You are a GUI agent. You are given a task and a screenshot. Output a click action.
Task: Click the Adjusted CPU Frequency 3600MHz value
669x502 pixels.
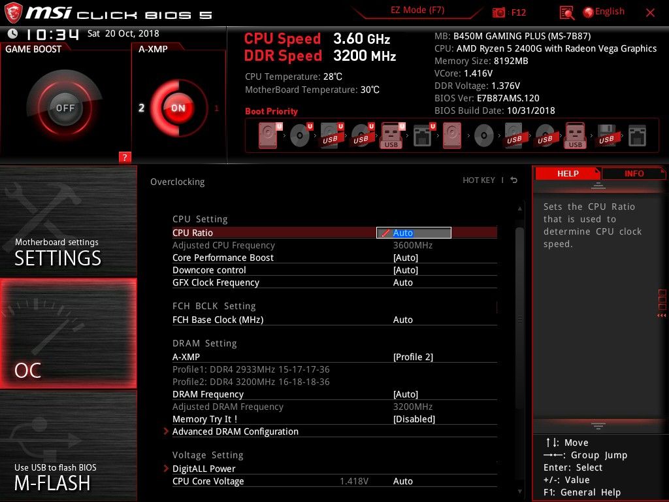(413, 245)
